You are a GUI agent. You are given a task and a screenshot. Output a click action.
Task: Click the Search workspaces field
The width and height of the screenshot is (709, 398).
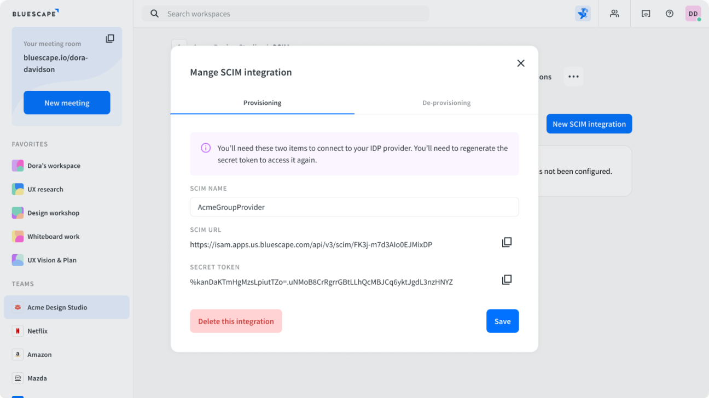click(x=285, y=14)
